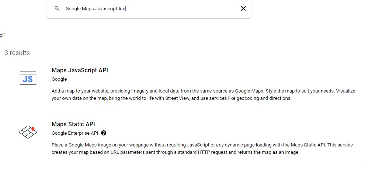Click the divider below Maps JavaScript API result
Viewport: 385px width, 174px height.
point(186,111)
